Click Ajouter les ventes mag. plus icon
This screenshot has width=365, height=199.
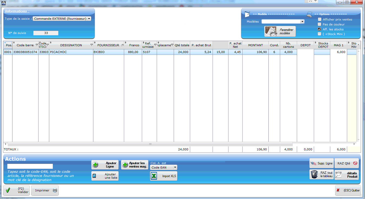click(125, 165)
